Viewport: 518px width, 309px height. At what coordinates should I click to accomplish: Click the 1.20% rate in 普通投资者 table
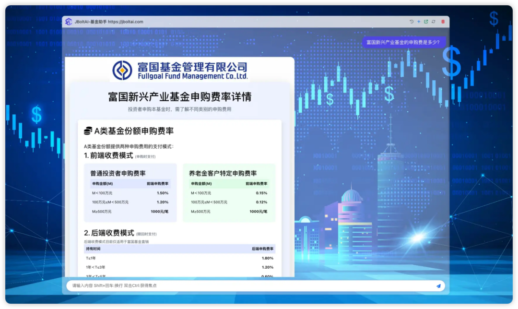click(163, 202)
